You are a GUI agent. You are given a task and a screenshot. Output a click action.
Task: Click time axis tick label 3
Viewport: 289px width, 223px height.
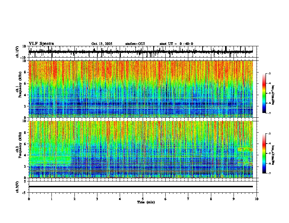pyautogui.click(x=97, y=199)
